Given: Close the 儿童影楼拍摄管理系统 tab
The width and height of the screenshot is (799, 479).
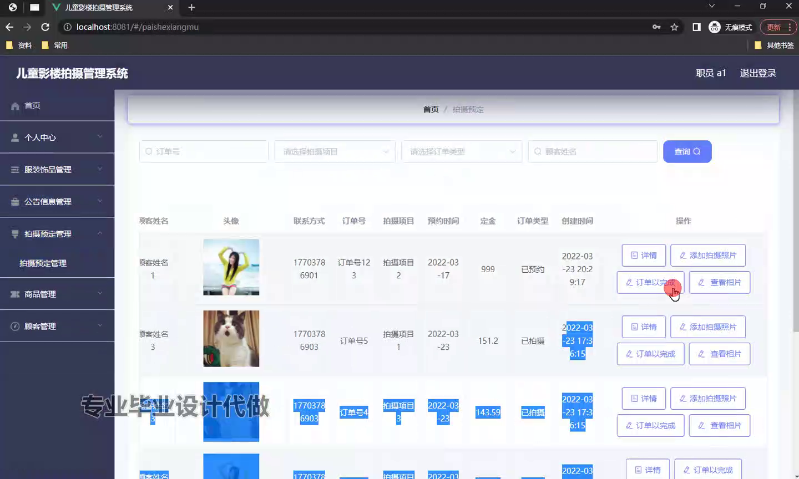Looking at the screenshot, I should click(170, 7).
